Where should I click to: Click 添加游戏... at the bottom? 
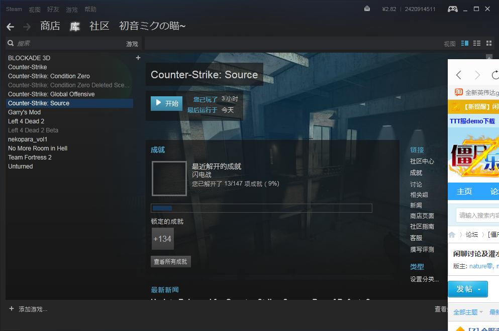pos(33,309)
